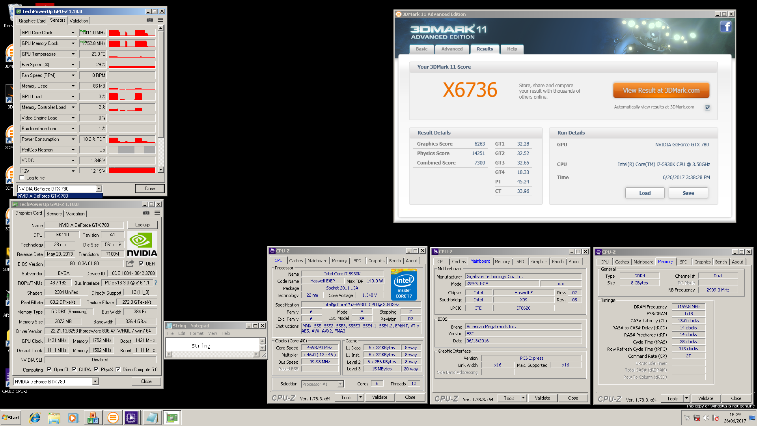Toggle the CUDA computing checkbox
Viewport: 757px width, 426px height.
(74, 370)
